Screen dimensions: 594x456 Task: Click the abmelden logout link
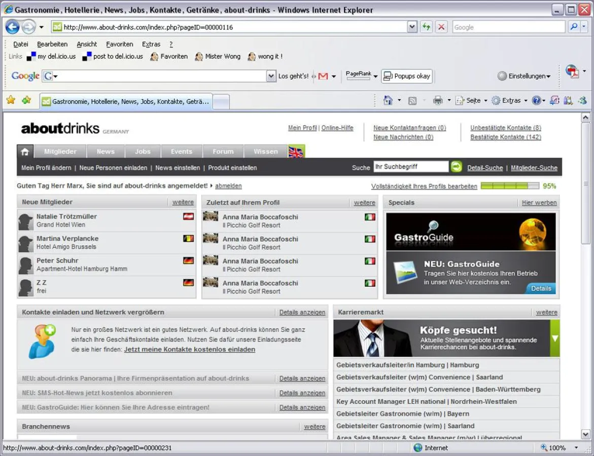228,186
